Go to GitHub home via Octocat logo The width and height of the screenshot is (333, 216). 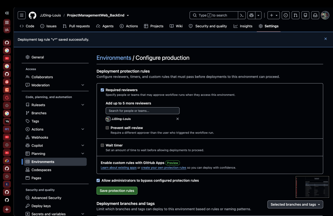[33, 15]
